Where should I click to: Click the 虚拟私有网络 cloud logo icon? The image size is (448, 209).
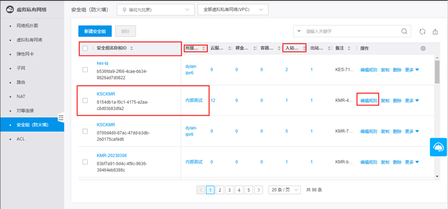[x=10, y=10]
